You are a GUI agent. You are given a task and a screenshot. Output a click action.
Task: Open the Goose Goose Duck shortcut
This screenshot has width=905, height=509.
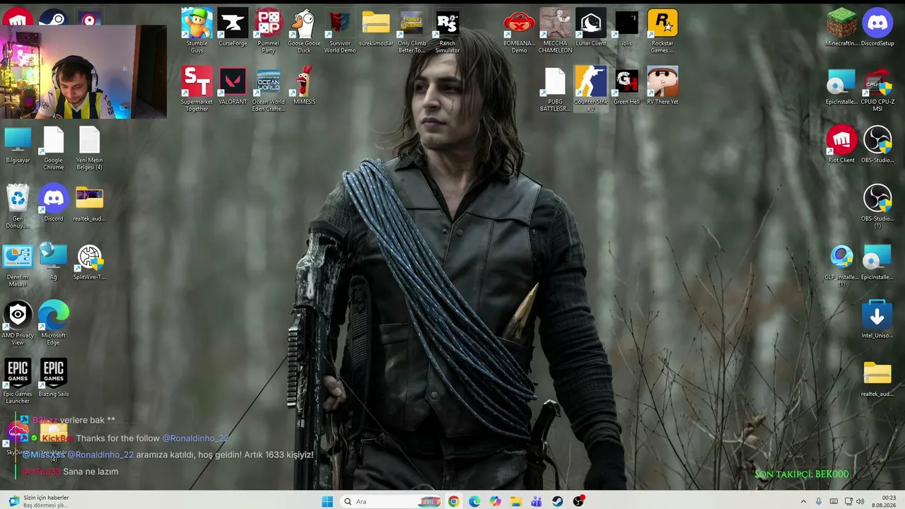[x=304, y=31]
